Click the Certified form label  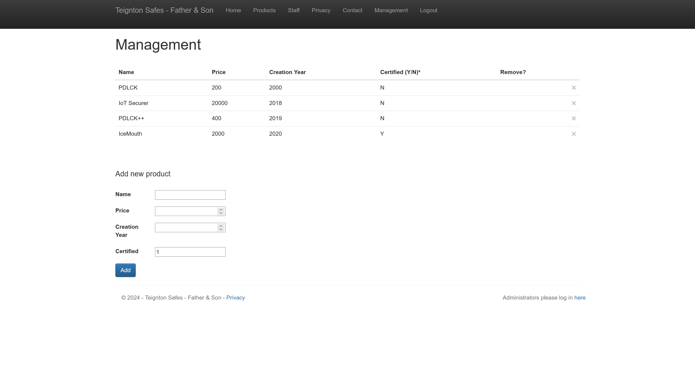click(127, 251)
